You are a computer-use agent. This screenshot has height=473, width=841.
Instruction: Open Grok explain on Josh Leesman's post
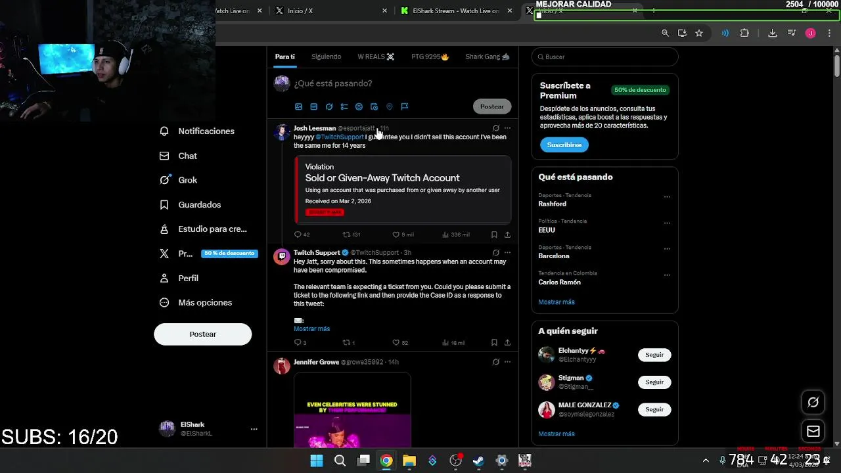(496, 128)
